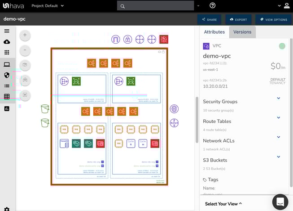Click the Export button
293x211 pixels.
click(x=238, y=20)
